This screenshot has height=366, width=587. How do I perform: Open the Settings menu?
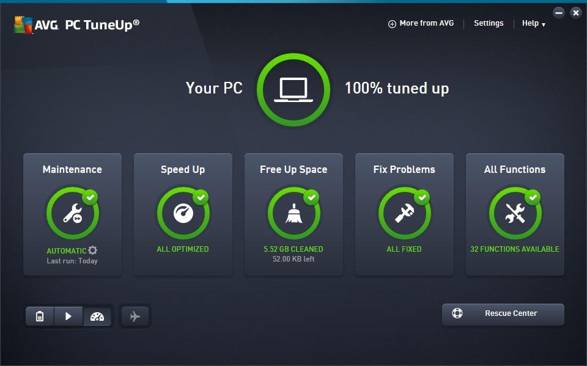point(489,23)
